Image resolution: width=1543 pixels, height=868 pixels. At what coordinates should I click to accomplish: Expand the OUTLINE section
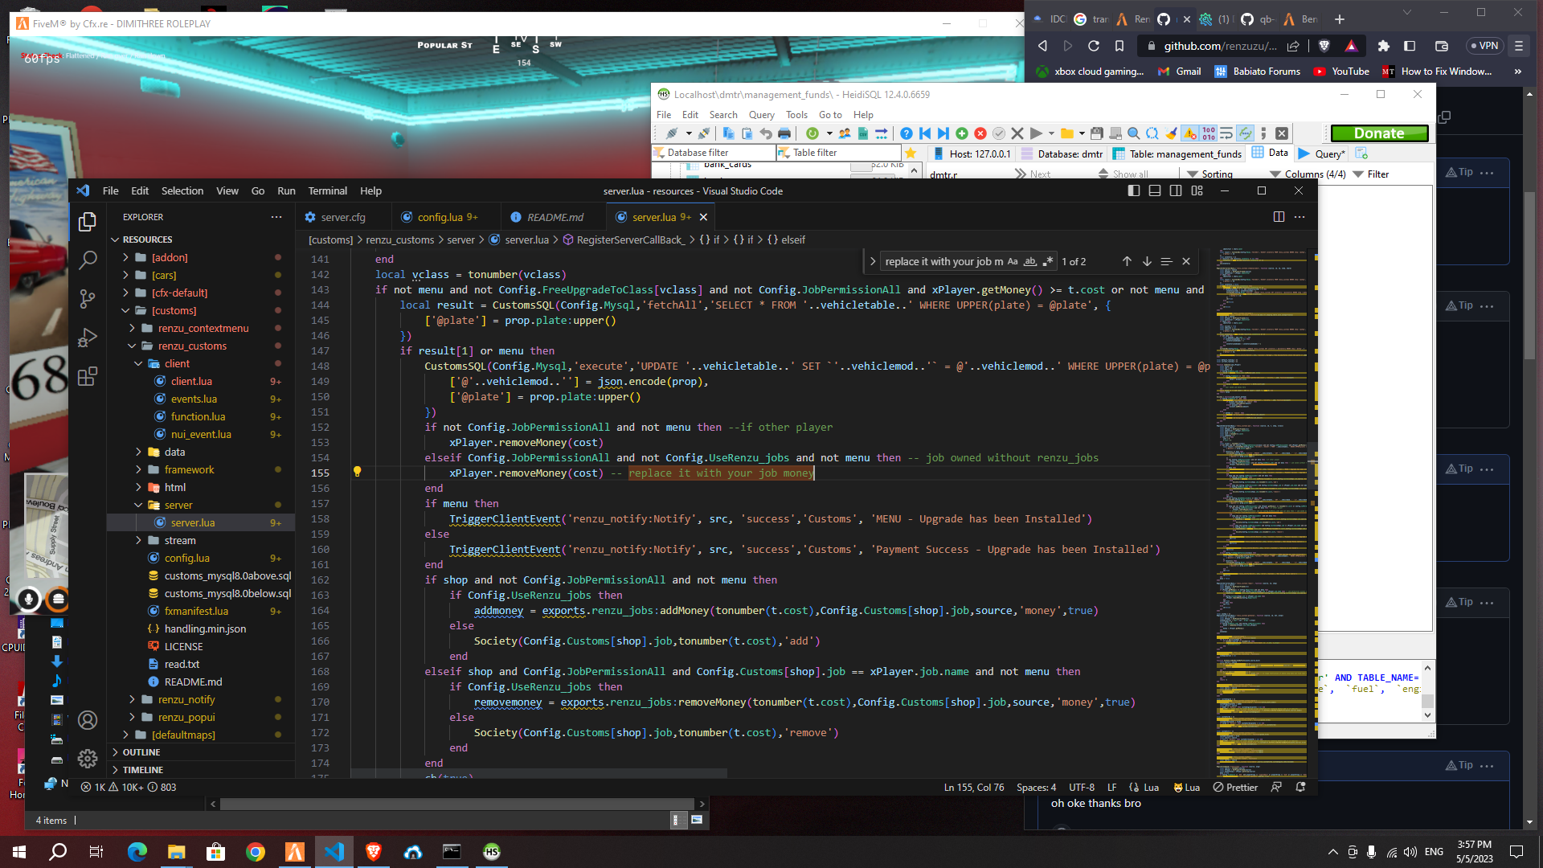click(x=141, y=752)
